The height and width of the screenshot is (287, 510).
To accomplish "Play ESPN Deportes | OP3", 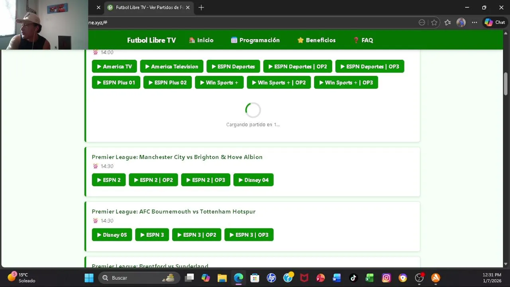I will click(370, 67).
